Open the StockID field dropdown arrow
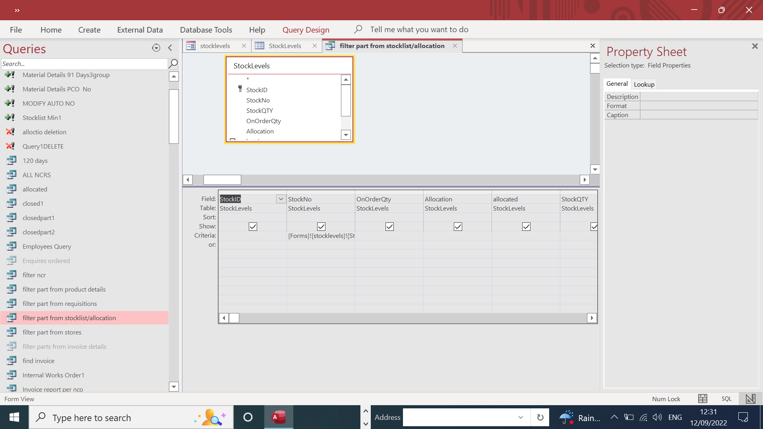 [281, 199]
